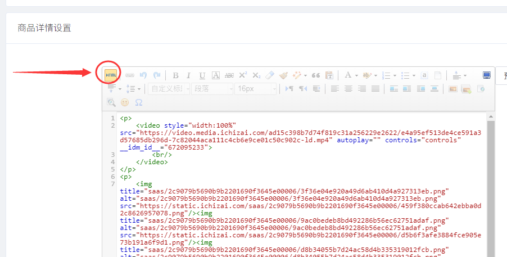Screen dimensions: 507x257
Task: Set image default no-float layout
Action: point(394,88)
